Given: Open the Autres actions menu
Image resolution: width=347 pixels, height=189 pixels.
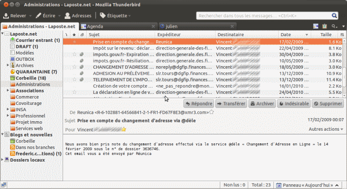Looking at the screenshot, I should [326, 129].
